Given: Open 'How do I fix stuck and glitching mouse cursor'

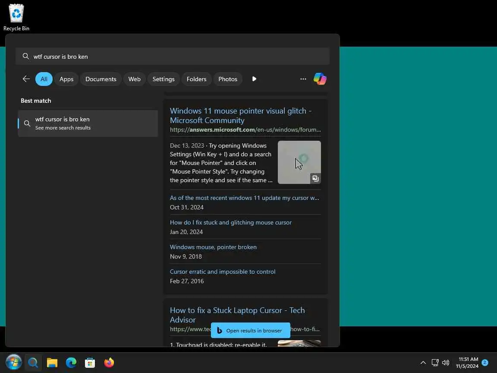Looking at the screenshot, I should [x=230, y=222].
